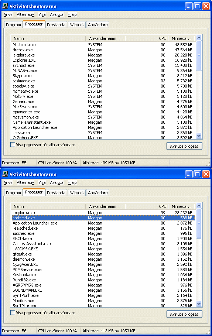
Task: Open Visa menu in lower window
Action: 42,182
